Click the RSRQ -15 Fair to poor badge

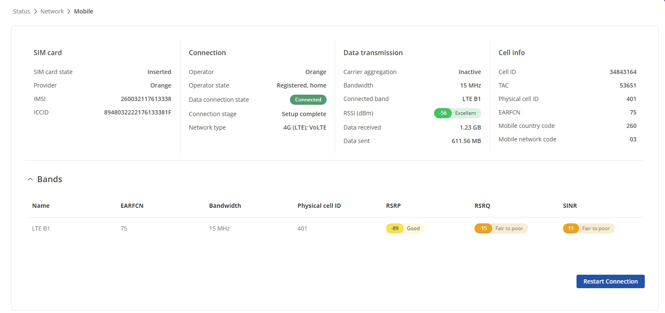tap(501, 228)
